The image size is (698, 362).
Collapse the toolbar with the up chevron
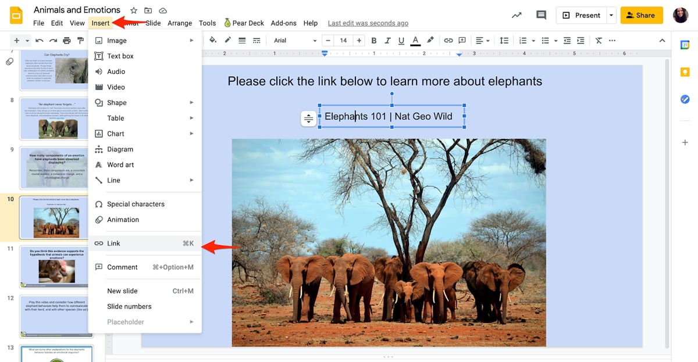pyautogui.click(x=662, y=41)
